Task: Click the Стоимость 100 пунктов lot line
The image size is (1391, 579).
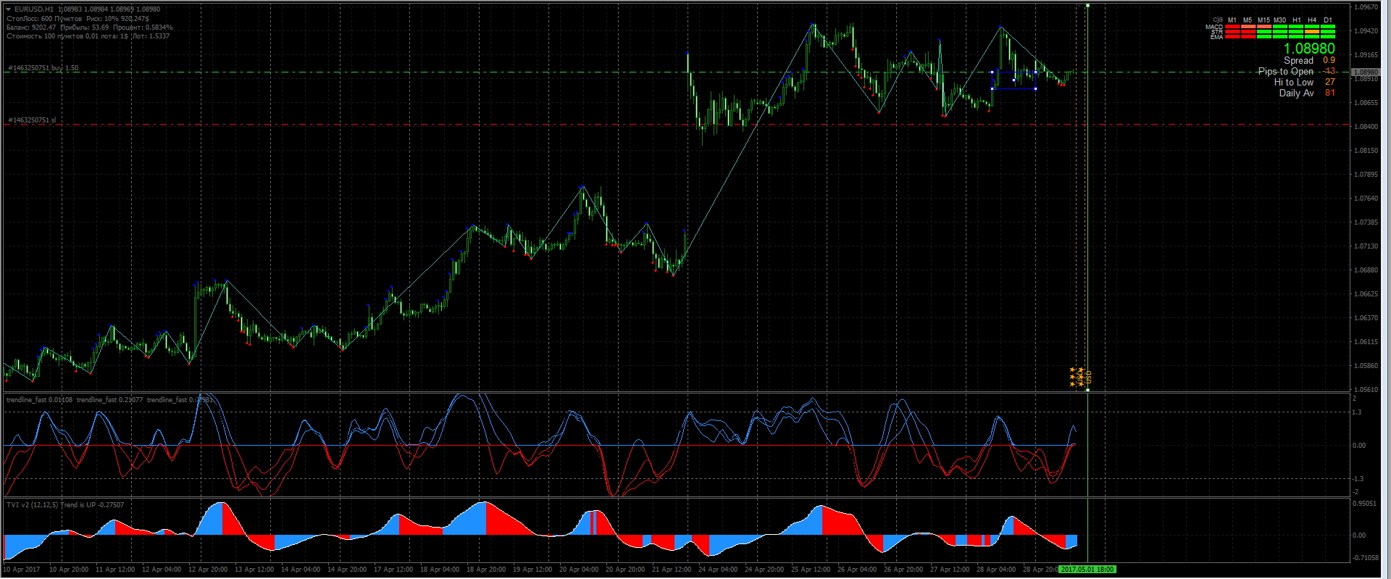Action: pyautogui.click(x=88, y=36)
